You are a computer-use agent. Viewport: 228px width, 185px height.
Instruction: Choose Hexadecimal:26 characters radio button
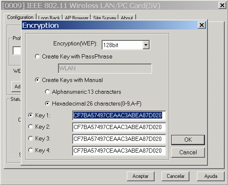[x=47, y=103]
